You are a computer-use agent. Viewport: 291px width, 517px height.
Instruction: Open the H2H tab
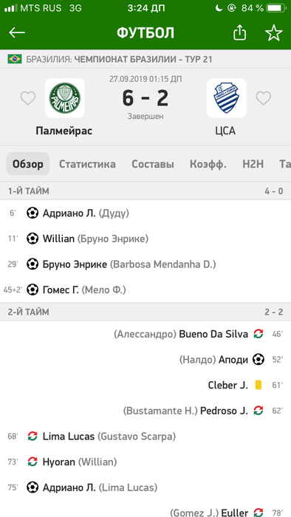[253, 164]
